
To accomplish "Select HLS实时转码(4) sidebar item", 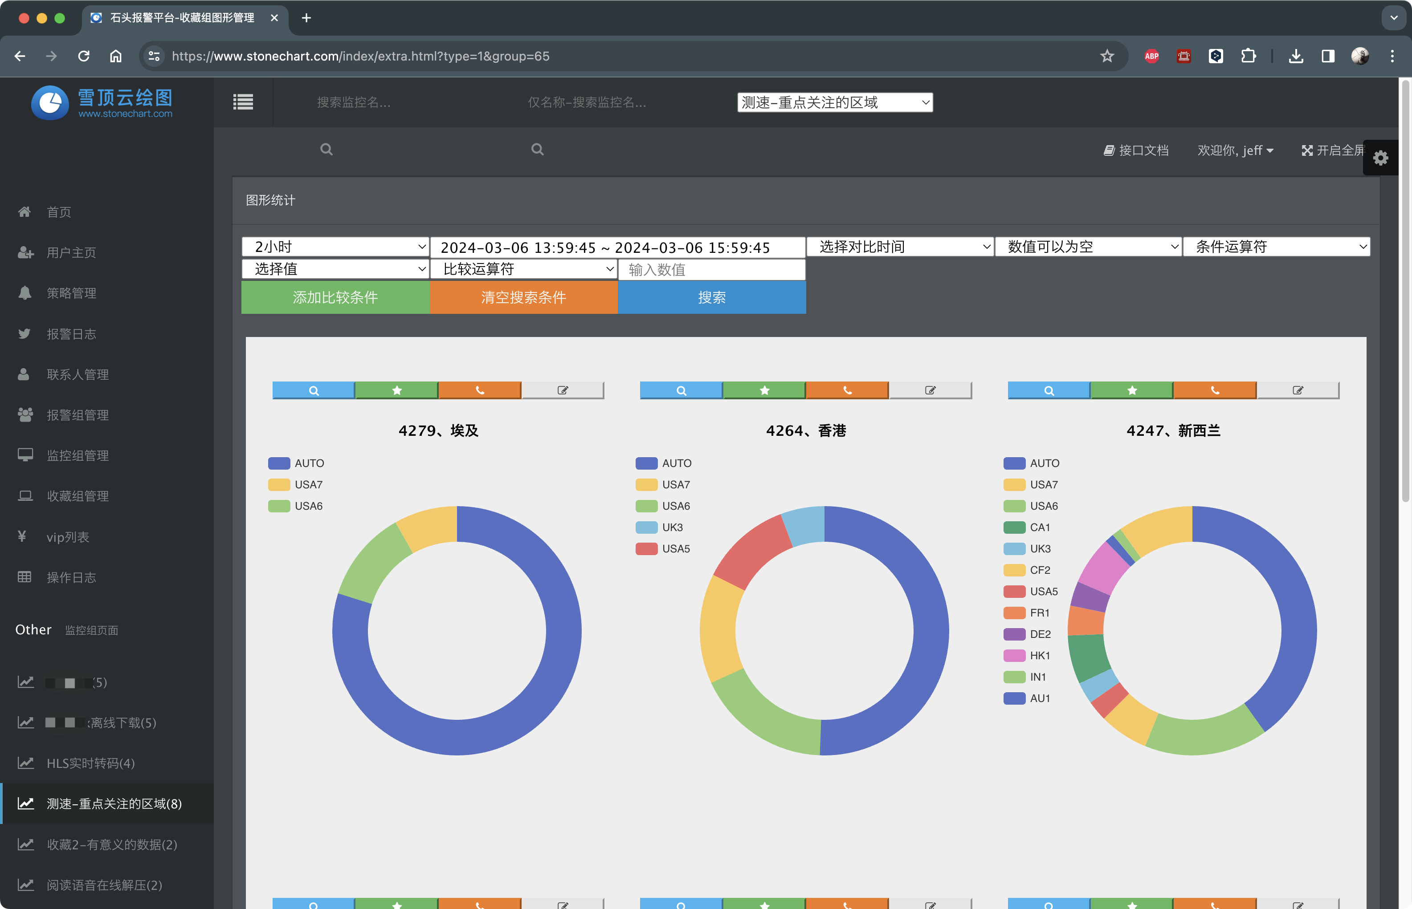I will point(90,763).
